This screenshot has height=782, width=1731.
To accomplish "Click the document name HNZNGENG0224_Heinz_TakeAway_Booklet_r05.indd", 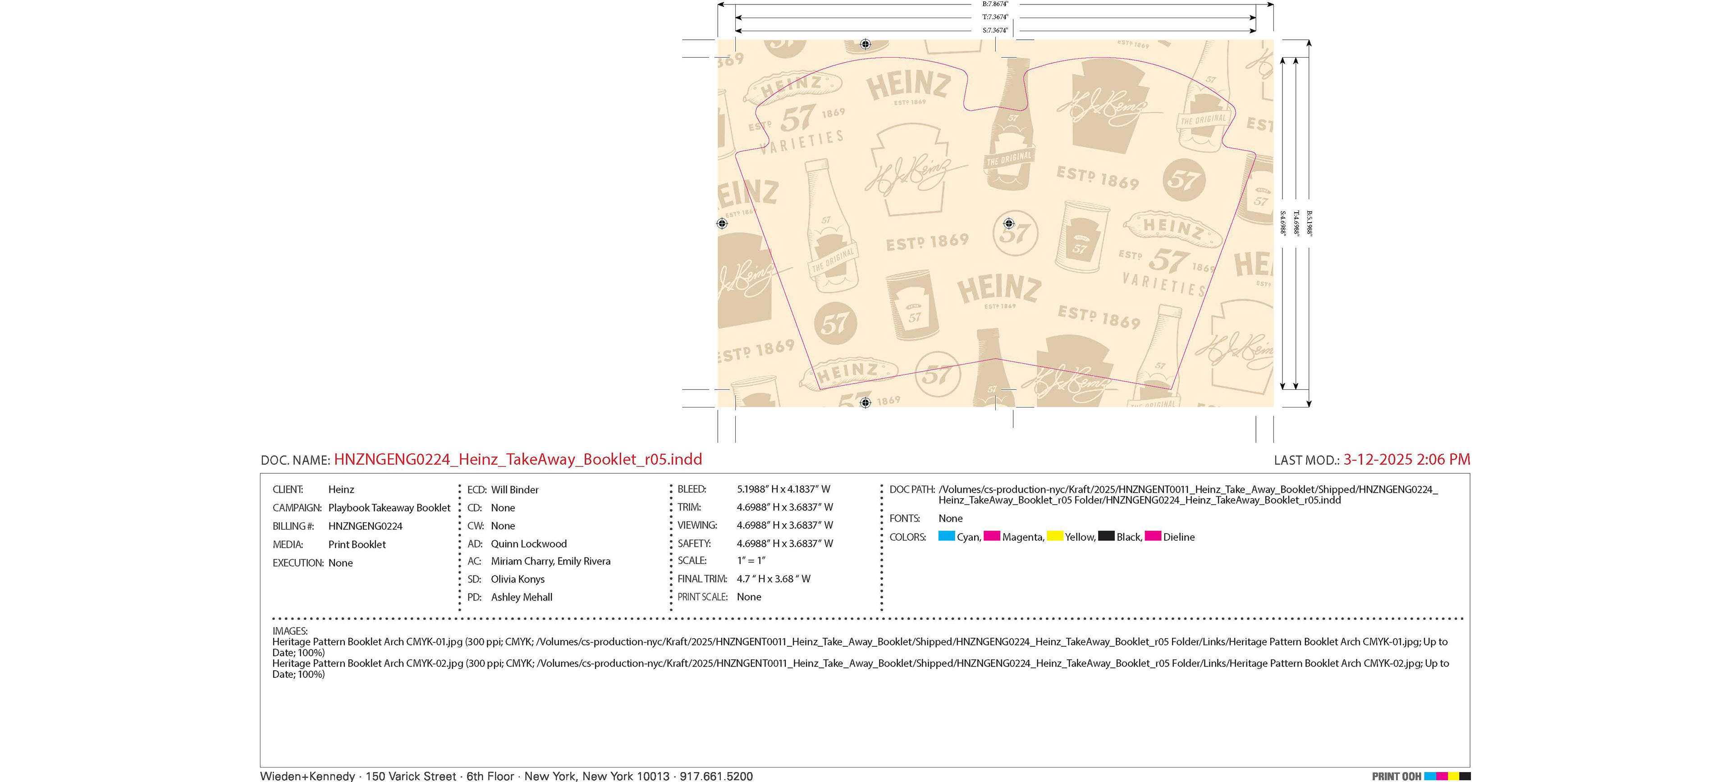I will (x=518, y=460).
